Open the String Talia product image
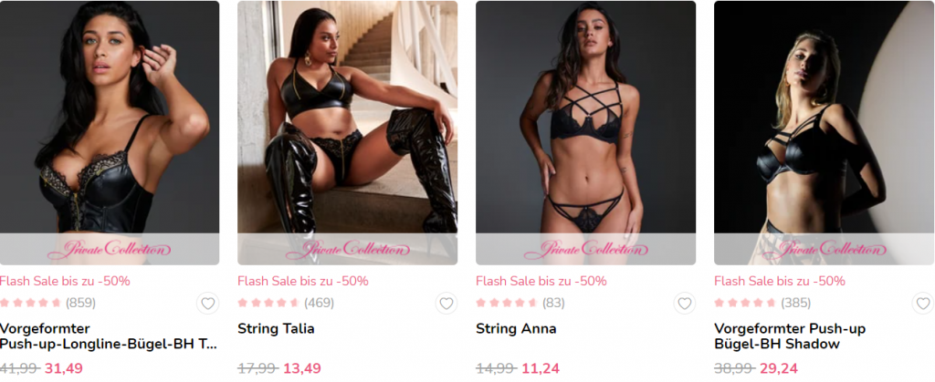 point(348,133)
